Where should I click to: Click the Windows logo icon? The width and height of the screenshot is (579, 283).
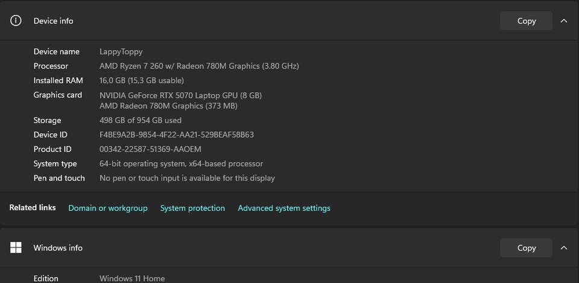16,247
